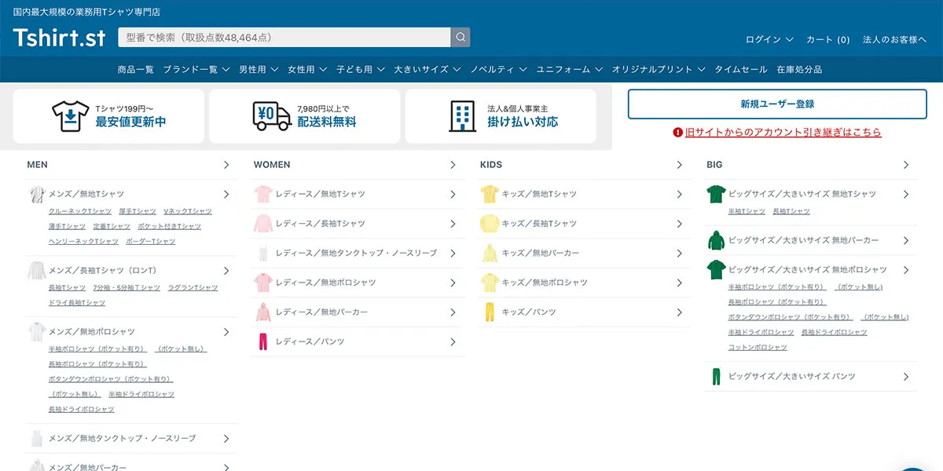Follow the old site account transfer link

point(783,133)
